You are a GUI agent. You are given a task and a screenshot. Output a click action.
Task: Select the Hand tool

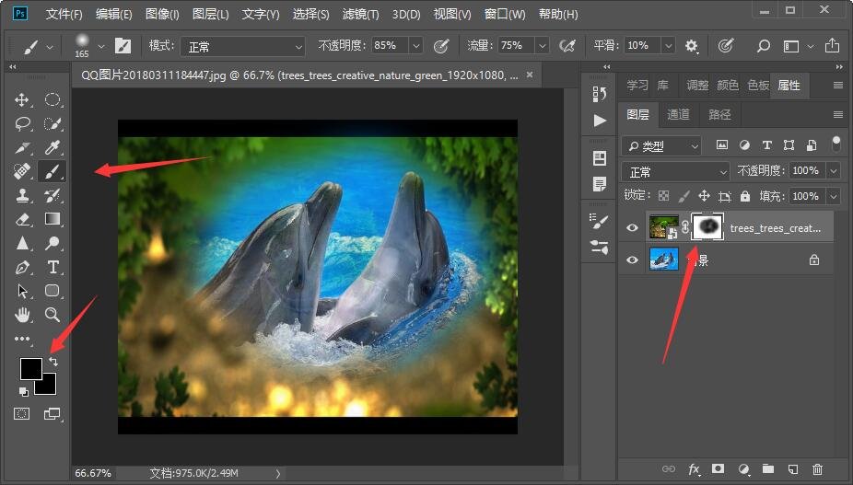(22, 314)
